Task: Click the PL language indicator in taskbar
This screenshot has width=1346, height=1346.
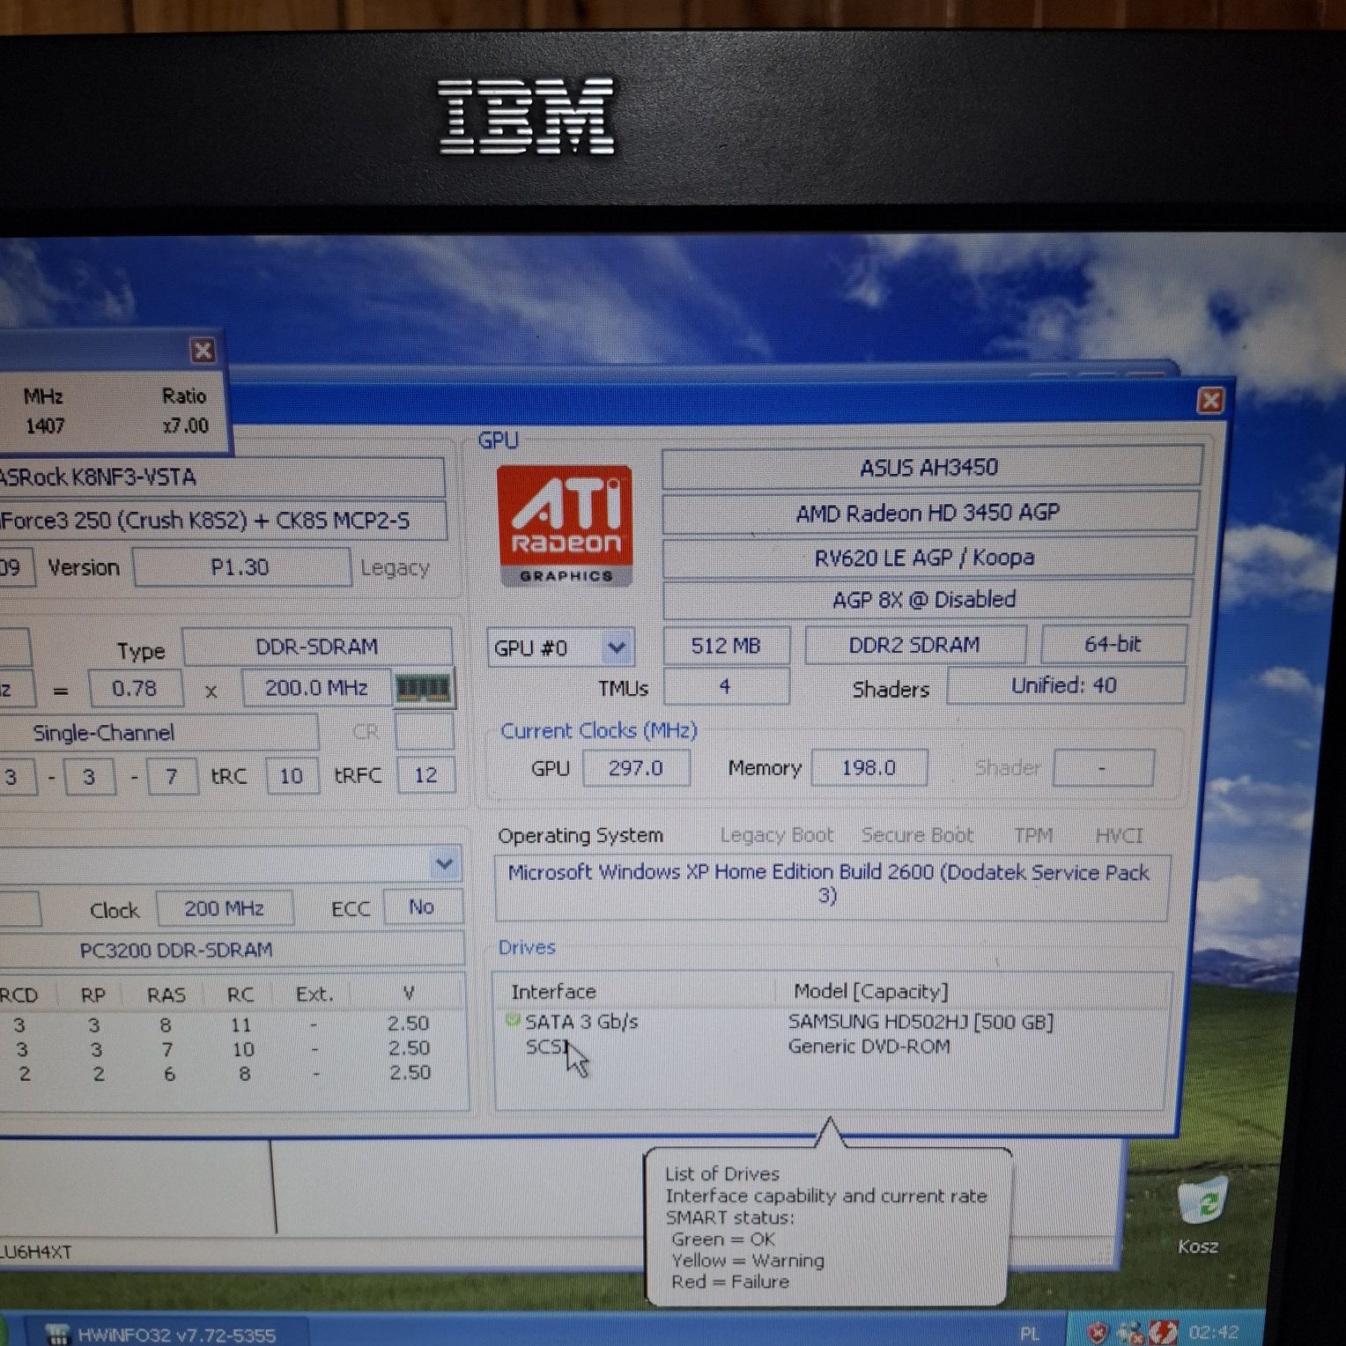Action: (x=1030, y=1334)
